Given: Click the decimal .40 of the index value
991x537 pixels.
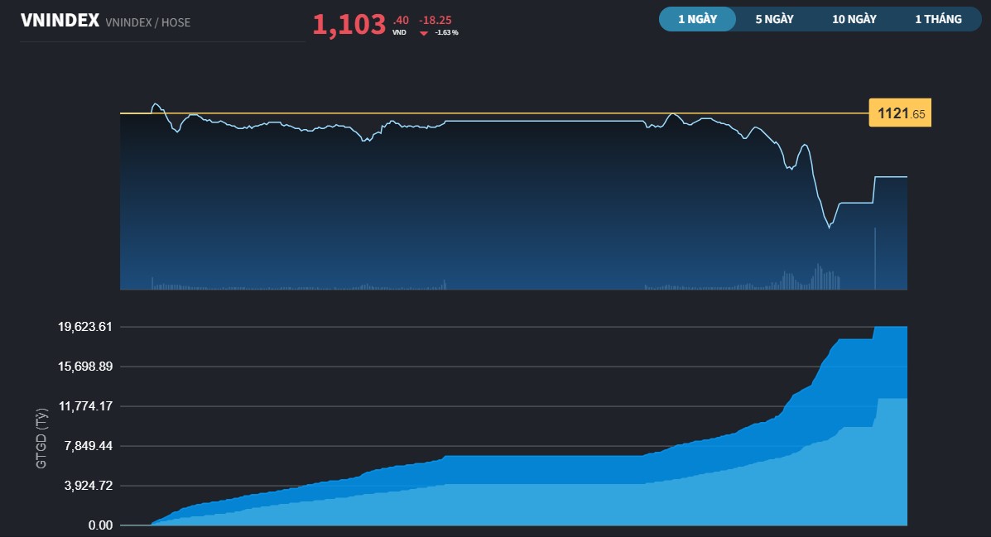Looking at the screenshot, I should pos(401,20).
